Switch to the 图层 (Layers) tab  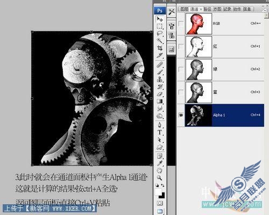[185, 9]
